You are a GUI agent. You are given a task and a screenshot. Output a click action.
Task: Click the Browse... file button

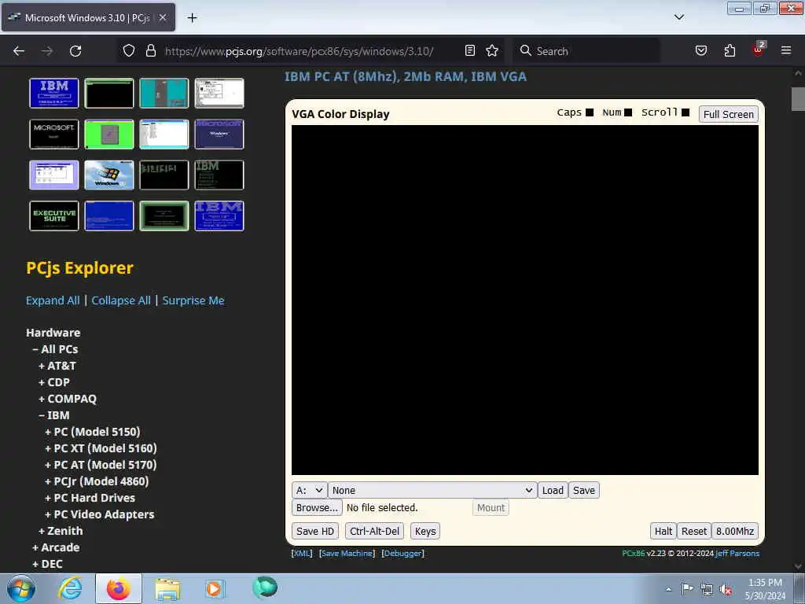(317, 507)
